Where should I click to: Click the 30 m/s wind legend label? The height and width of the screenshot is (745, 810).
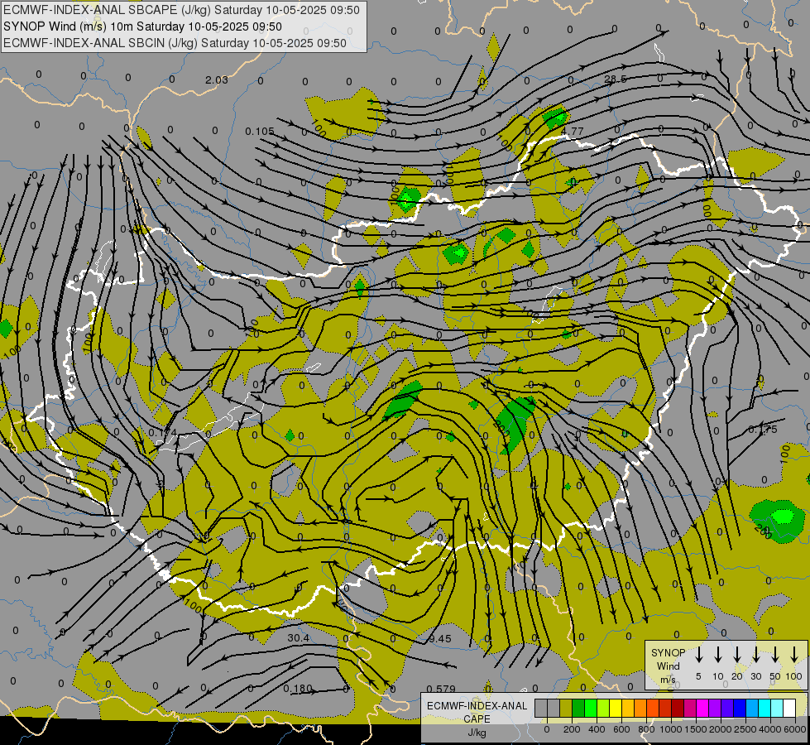click(755, 676)
